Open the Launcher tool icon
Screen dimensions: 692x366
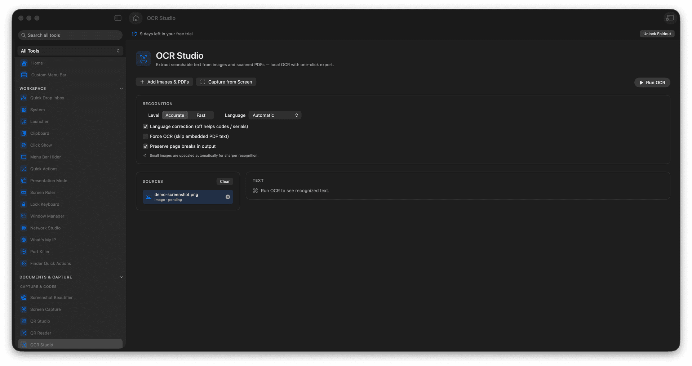click(x=24, y=122)
